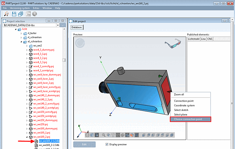Click the orange section cut icon

132,135
